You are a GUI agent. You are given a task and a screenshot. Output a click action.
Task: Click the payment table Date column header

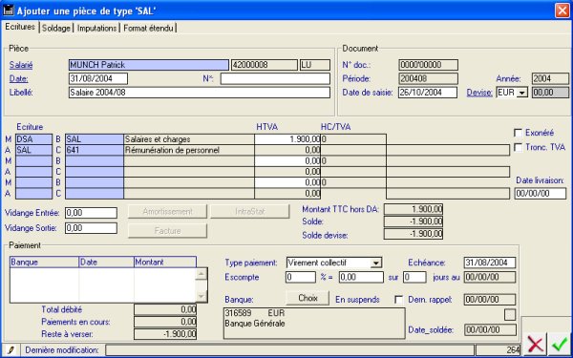point(106,263)
